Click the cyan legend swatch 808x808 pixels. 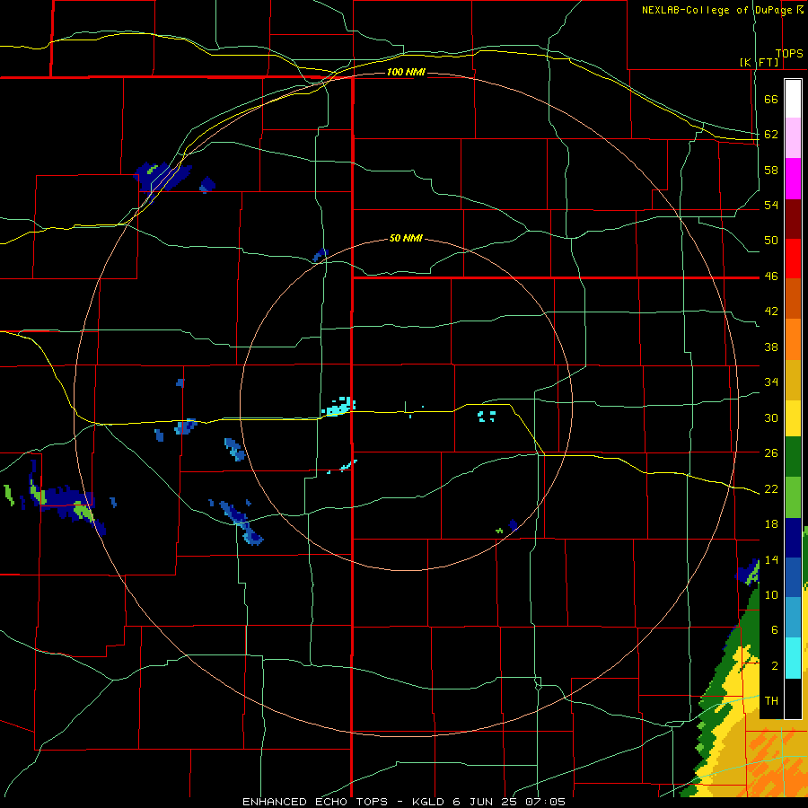793,658
